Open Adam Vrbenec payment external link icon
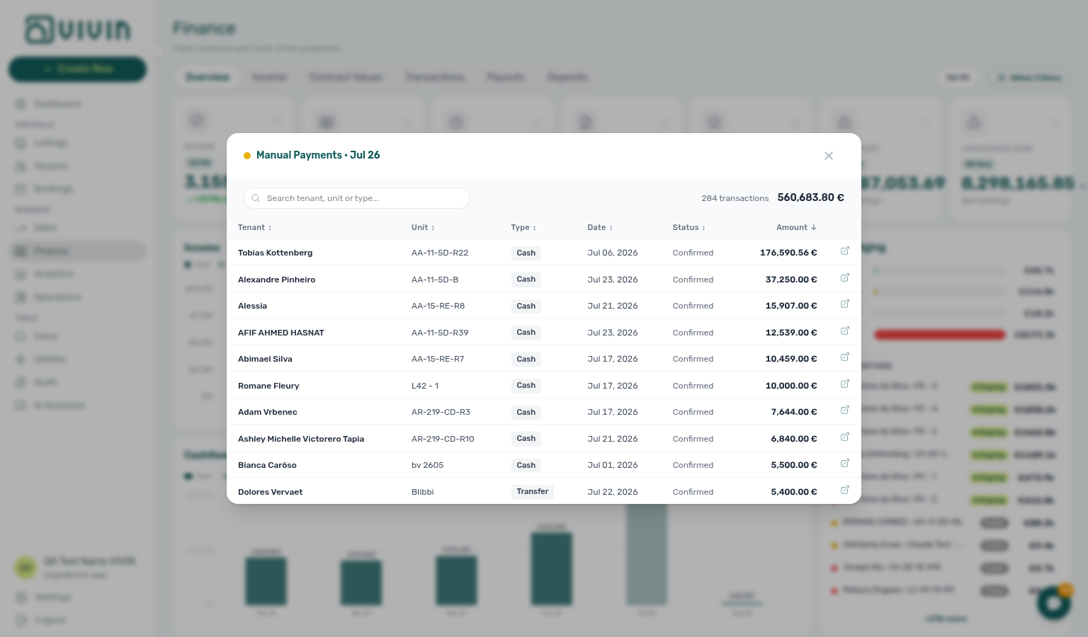This screenshot has height=637, width=1088. 844,411
